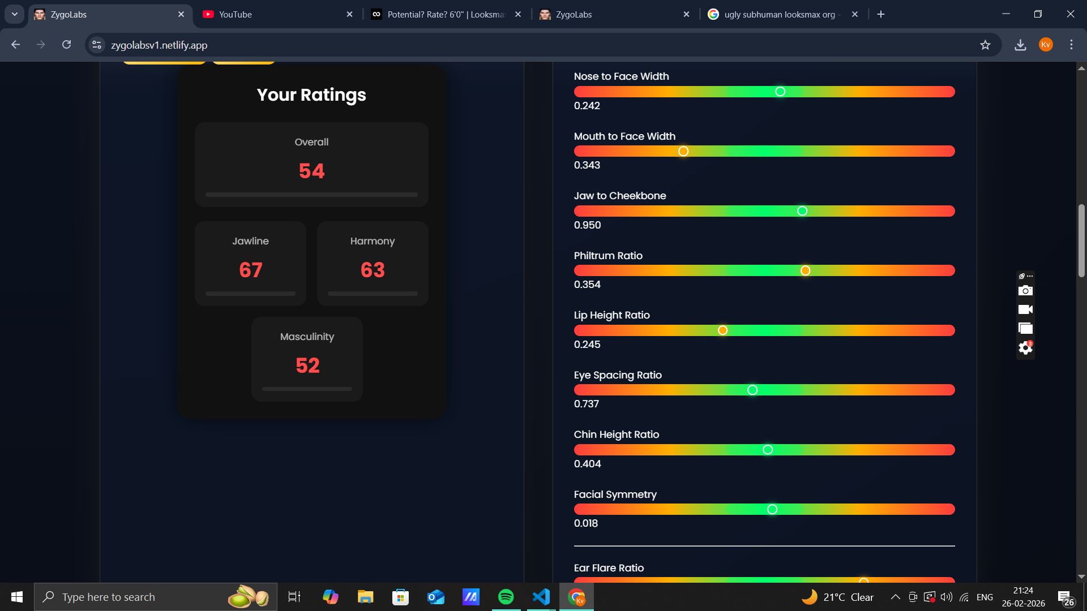The width and height of the screenshot is (1087, 611).
Task: Reload the ZygoLabs page
Action: tap(66, 45)
